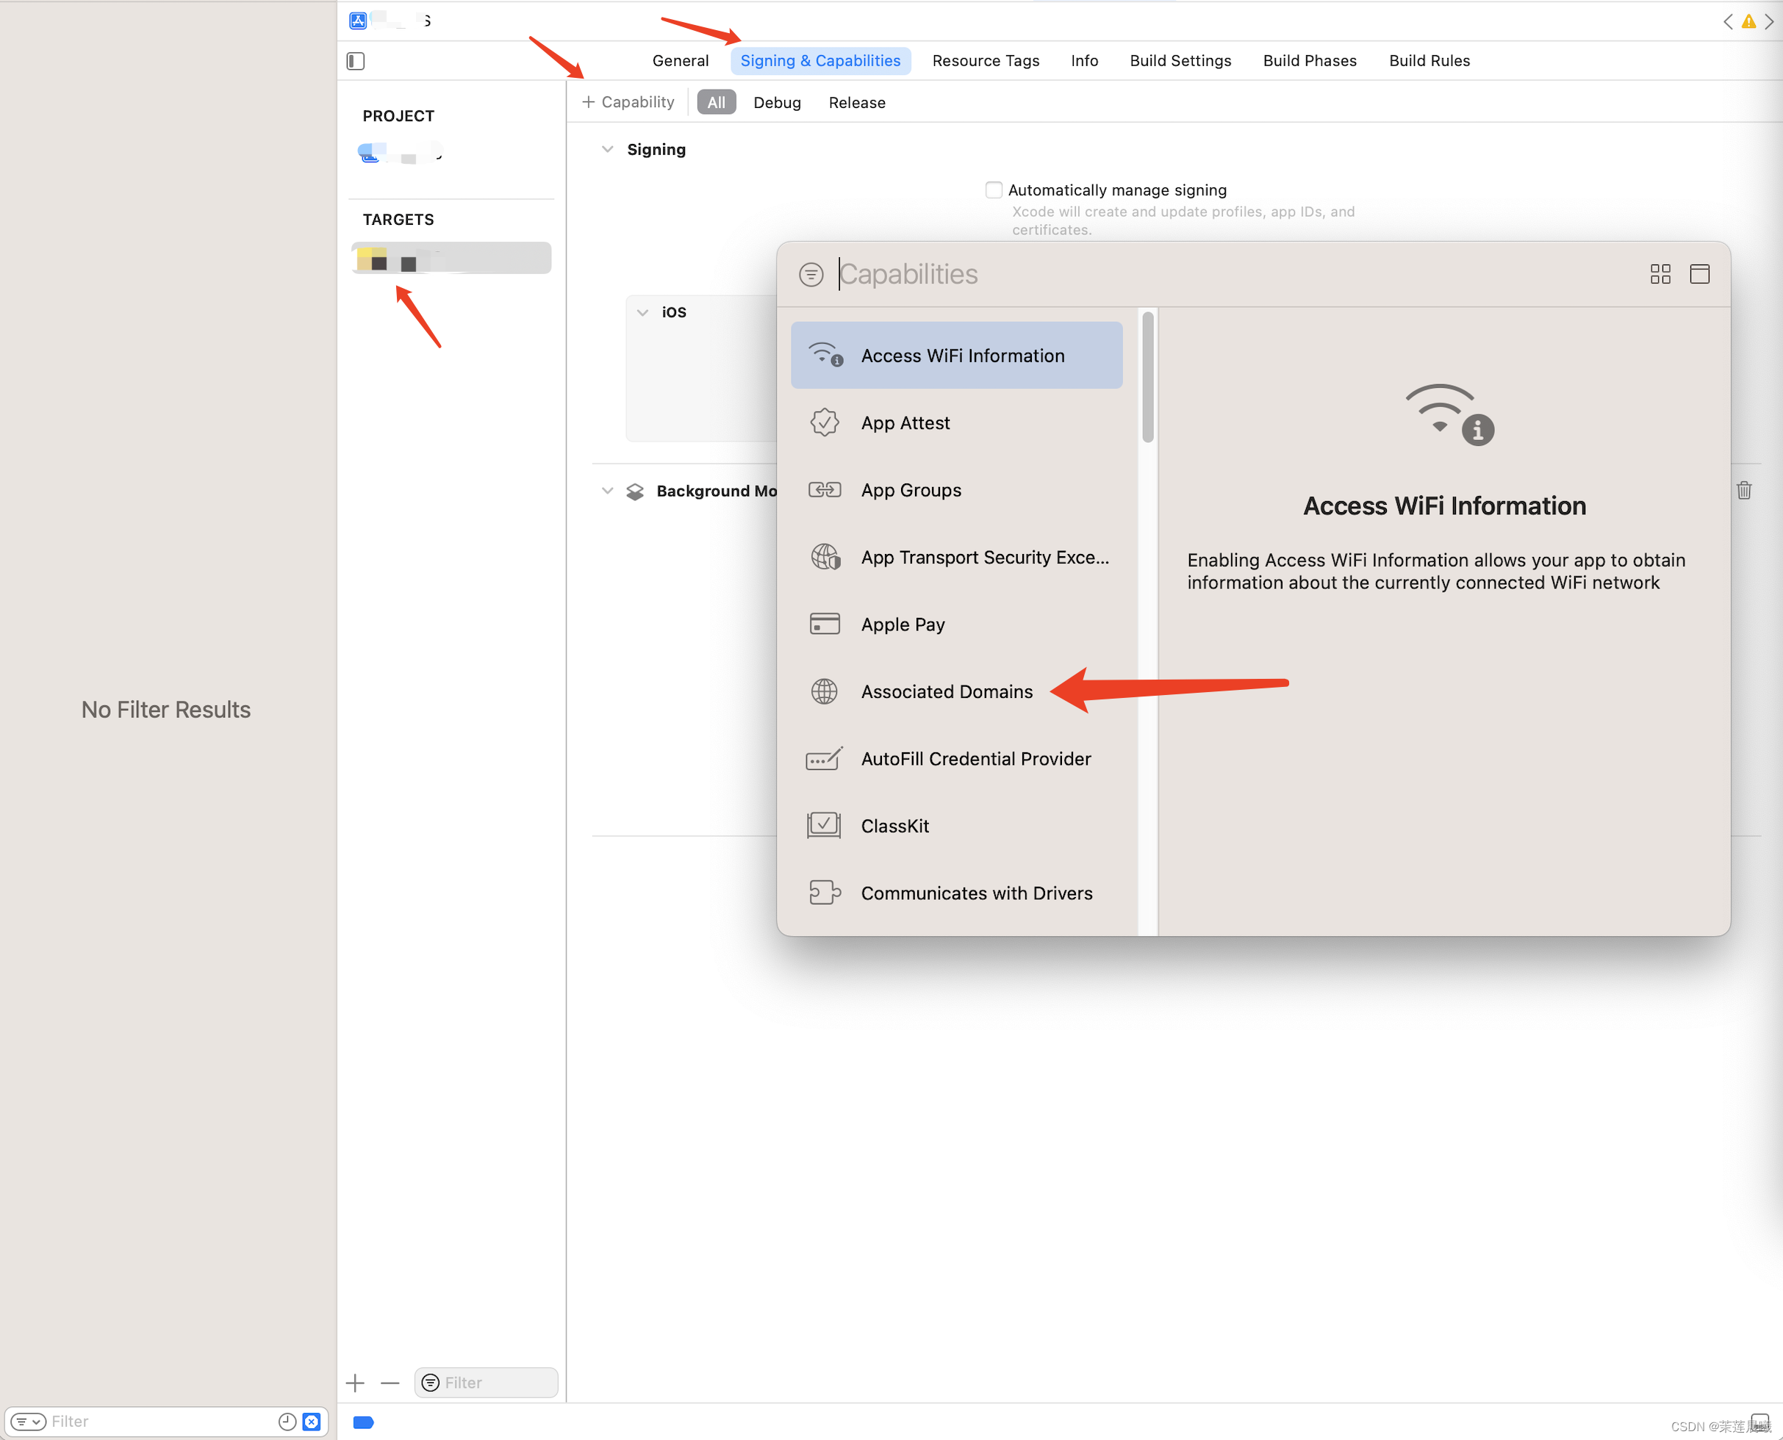This screenshot has height=1440, width=1783.
Task: Click the minus button to remove target
Action: 390,1382
